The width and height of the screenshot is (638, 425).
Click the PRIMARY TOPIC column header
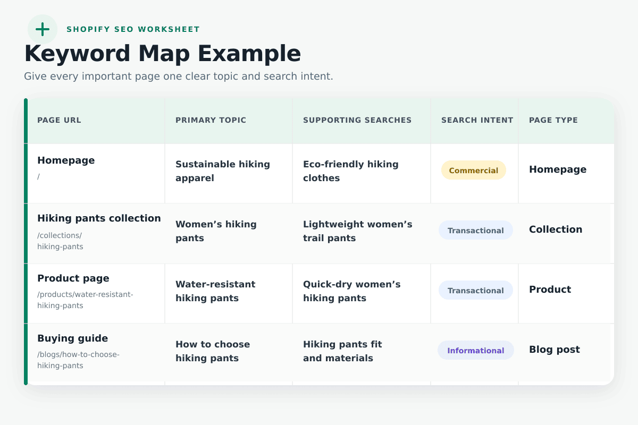point(211,120)
